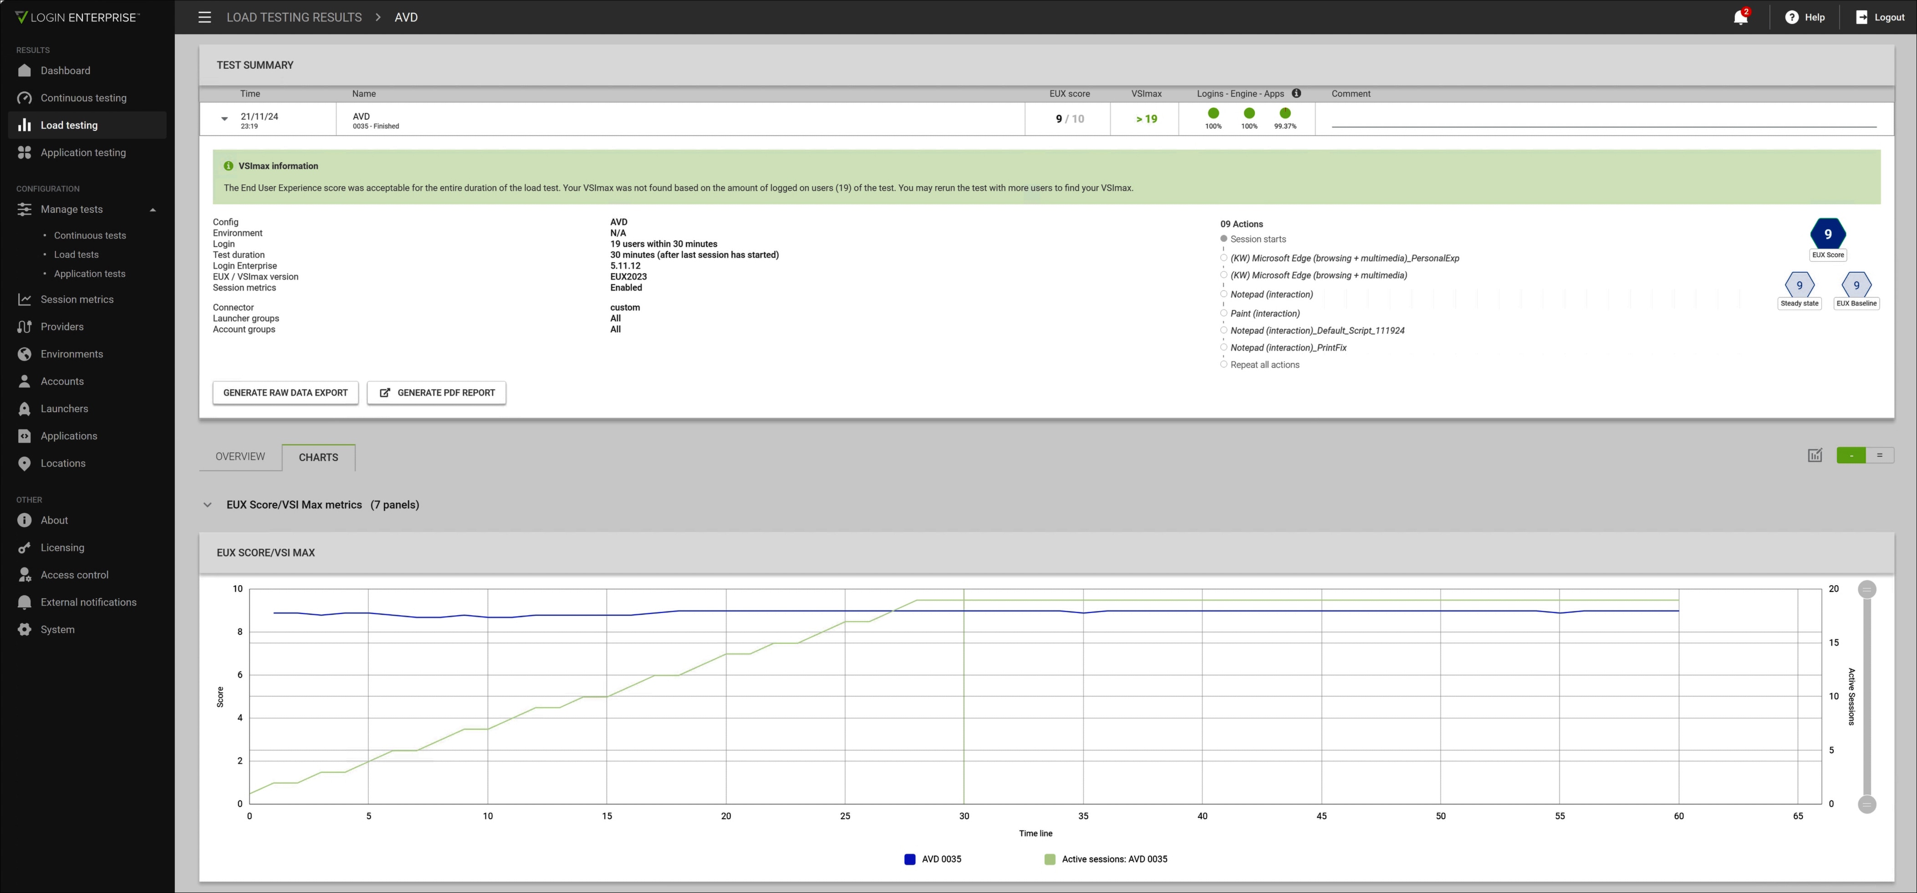Click the Application testing grid icon
This screenshot has height=893, width=1917.
coord(25,153)
